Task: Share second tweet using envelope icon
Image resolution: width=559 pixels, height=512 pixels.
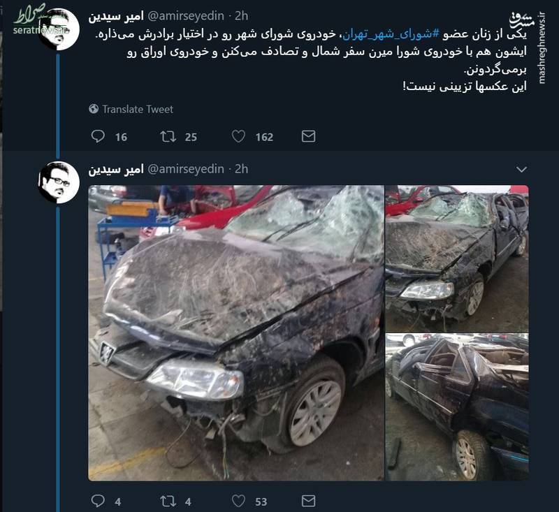Action: pos(308,501)
